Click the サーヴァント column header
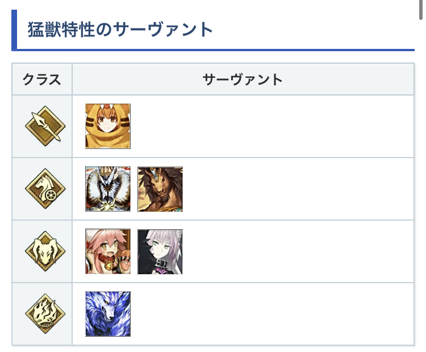 (243, 80)
